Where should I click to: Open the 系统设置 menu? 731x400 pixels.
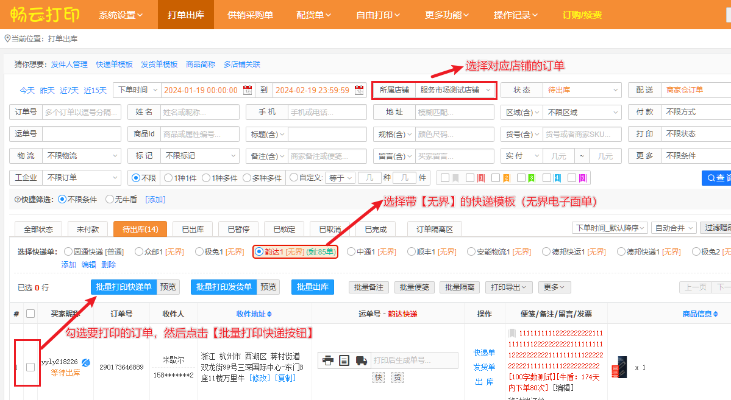point(121,15)
